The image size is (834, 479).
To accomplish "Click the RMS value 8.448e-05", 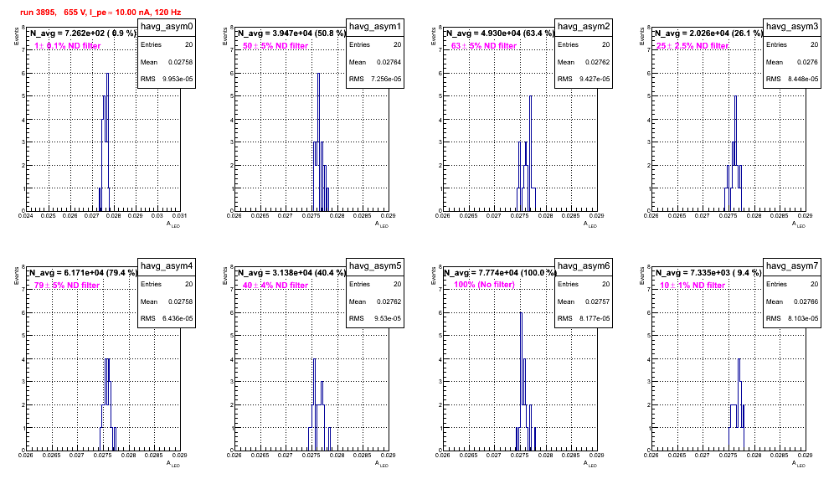I will click(803, 79).
